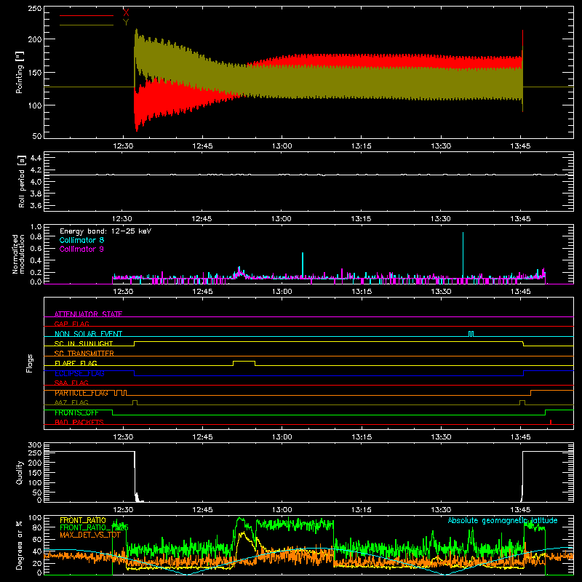Click the "Quality" vertical axis title
The width and height of the screenshot is (582, 582).
[x=20, y=472]
